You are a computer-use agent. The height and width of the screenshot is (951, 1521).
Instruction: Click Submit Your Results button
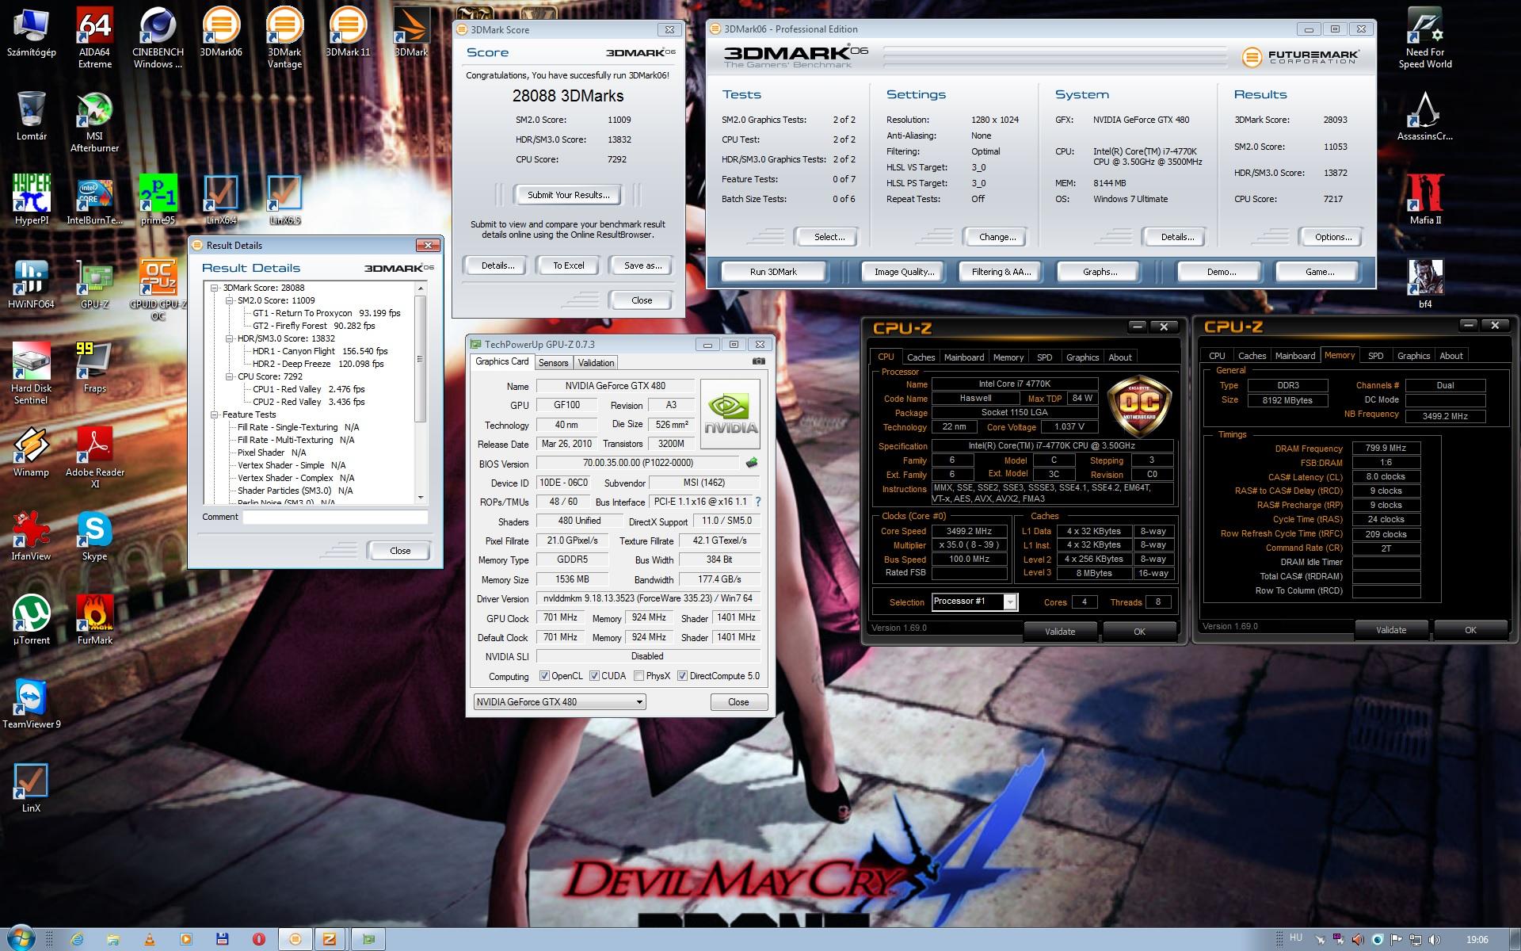[x=568, y=195]
